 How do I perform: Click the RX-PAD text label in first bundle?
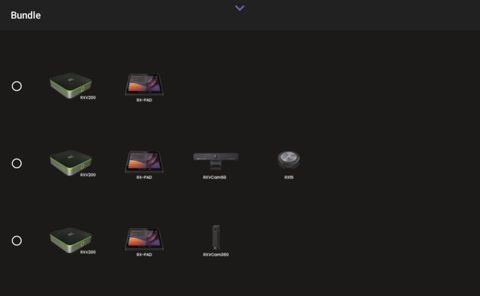coord(144,100)
